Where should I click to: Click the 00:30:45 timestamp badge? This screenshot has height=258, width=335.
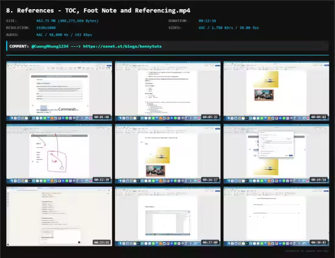[x=319, y=242]
